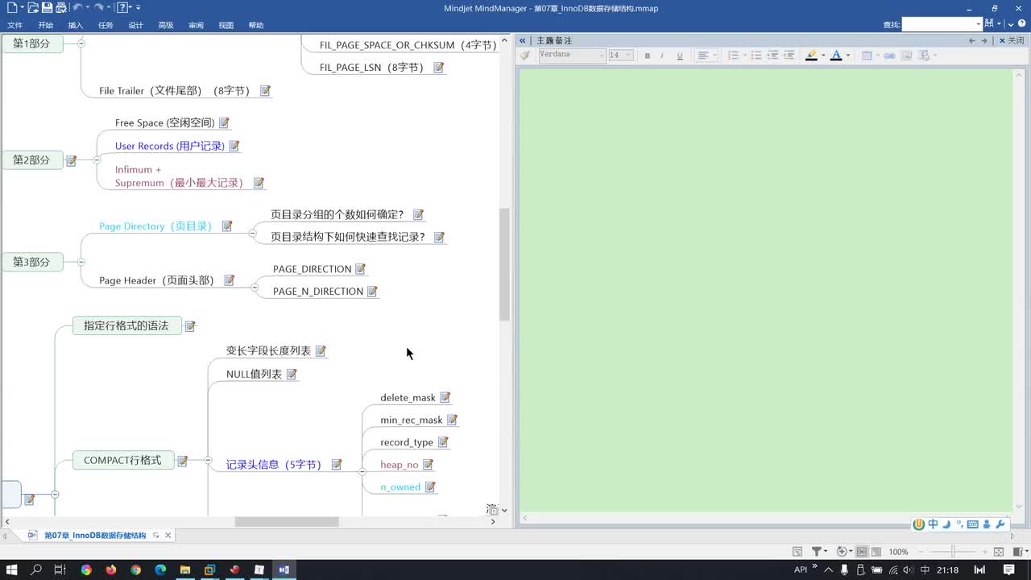Click the format painter brush in notes toolbar
The height and width of the screenshot is (580, 1031).
[x=525, y=56]
